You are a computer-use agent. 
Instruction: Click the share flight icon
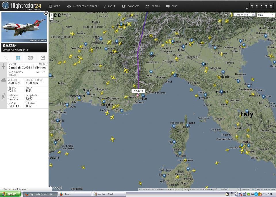(x=43, y=58)
